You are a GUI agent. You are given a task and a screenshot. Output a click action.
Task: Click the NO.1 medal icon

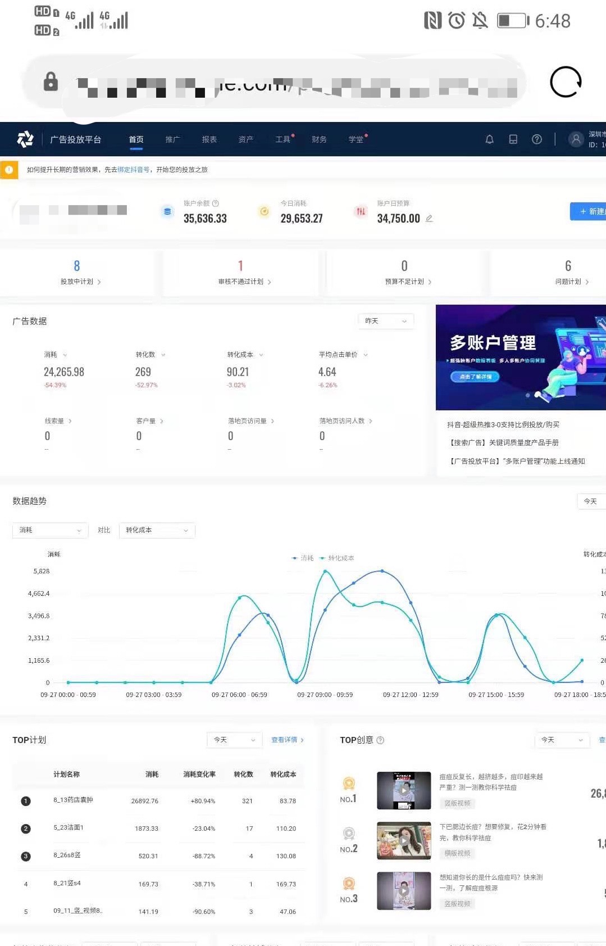click(x=349, y=783)
